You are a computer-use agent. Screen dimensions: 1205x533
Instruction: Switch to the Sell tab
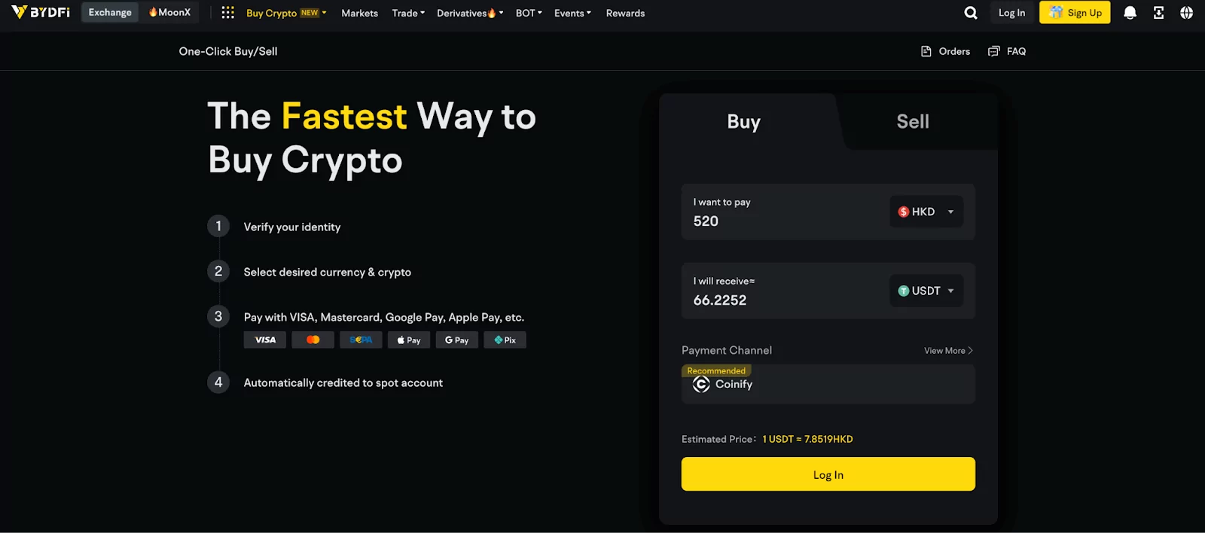912,121
